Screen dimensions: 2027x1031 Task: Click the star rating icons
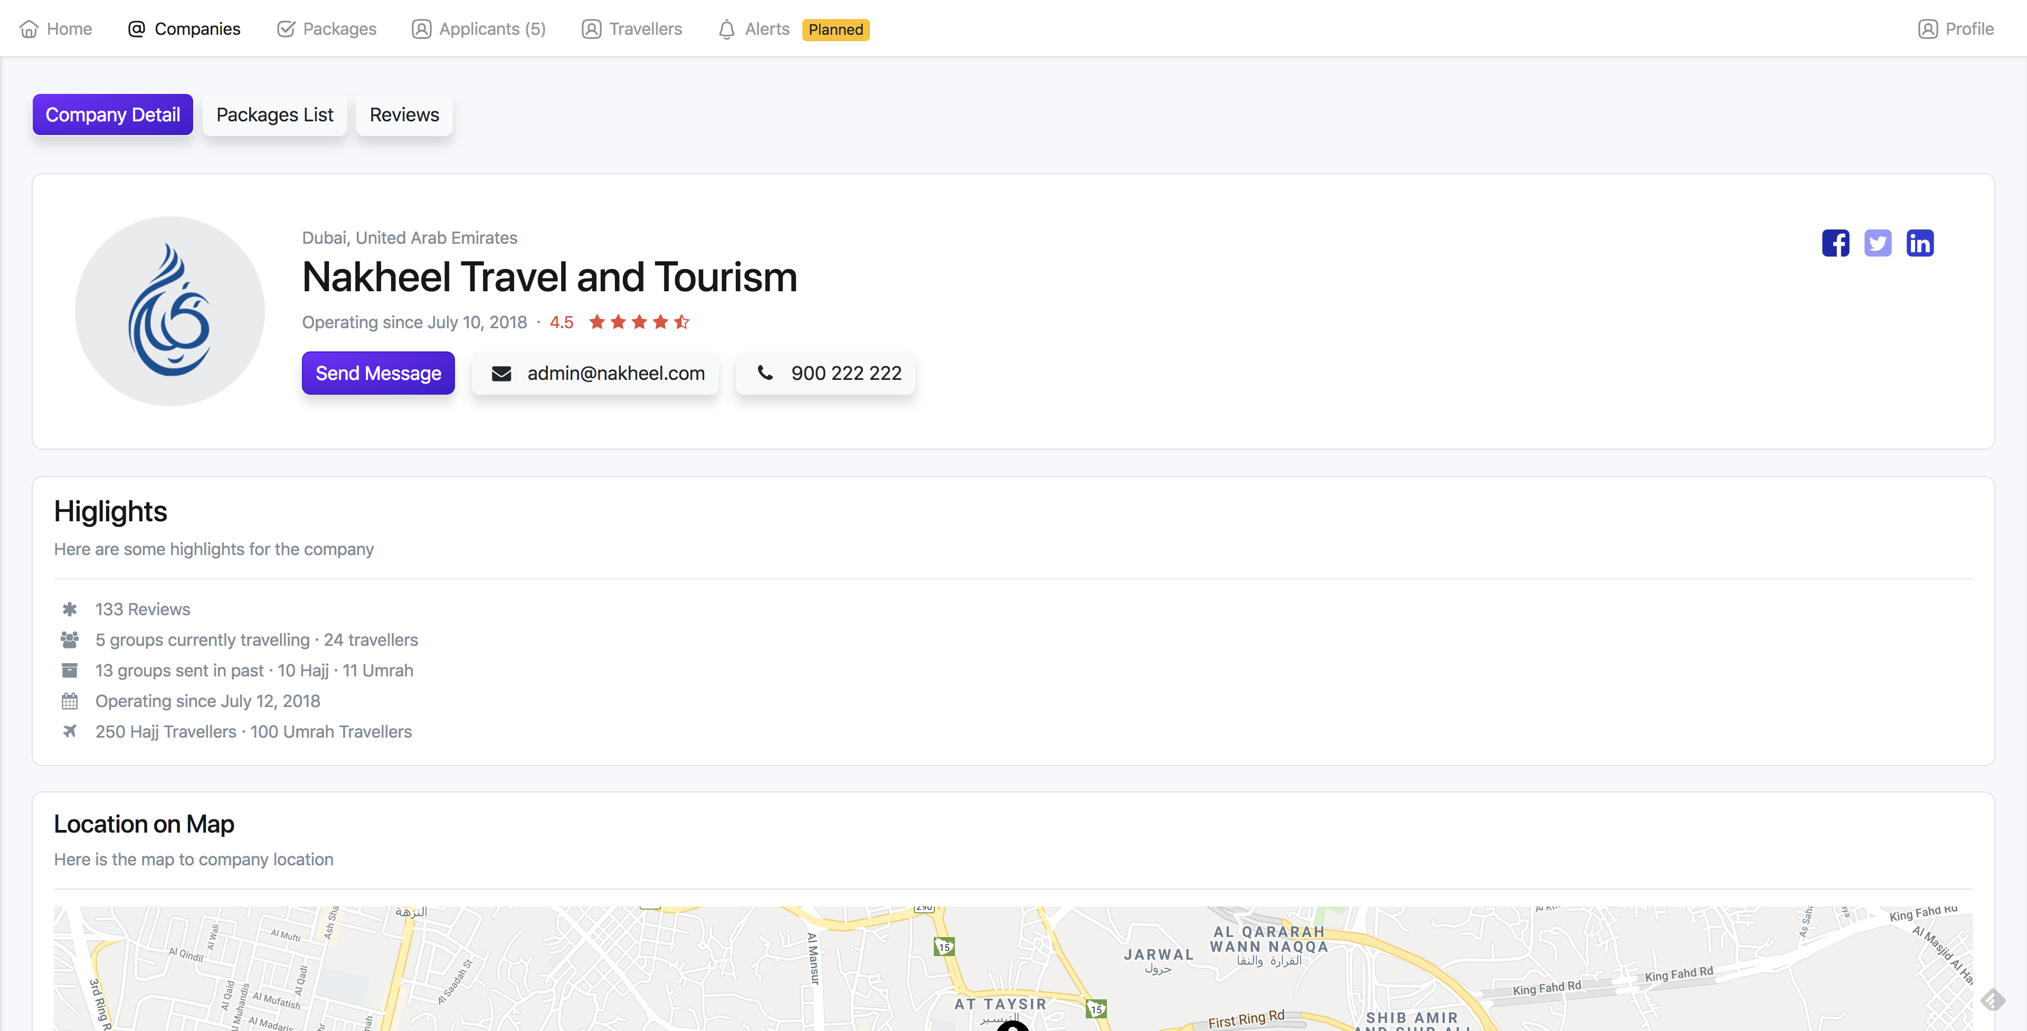[x=639, y=322]
